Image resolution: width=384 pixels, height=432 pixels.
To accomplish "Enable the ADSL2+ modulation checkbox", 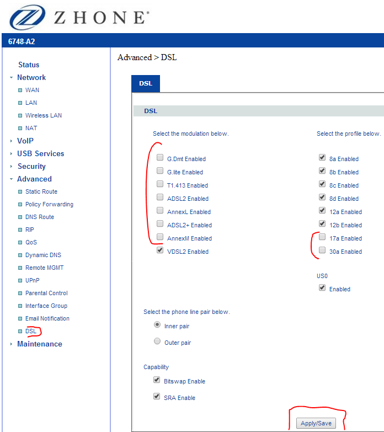I will (160, 224).
